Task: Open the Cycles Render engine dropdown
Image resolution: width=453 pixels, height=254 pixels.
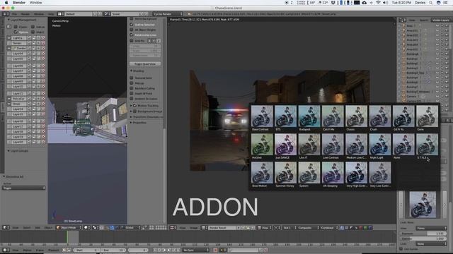Action: pos(168,14)
